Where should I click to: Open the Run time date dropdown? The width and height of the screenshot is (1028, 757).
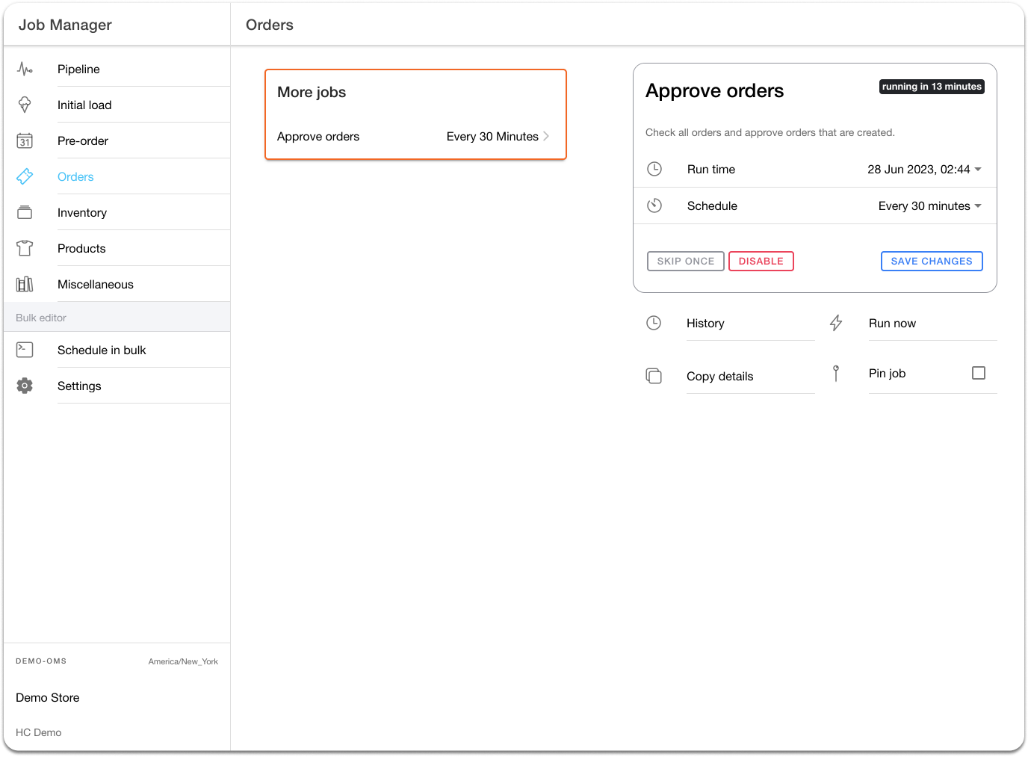click(x=924, y=170)
